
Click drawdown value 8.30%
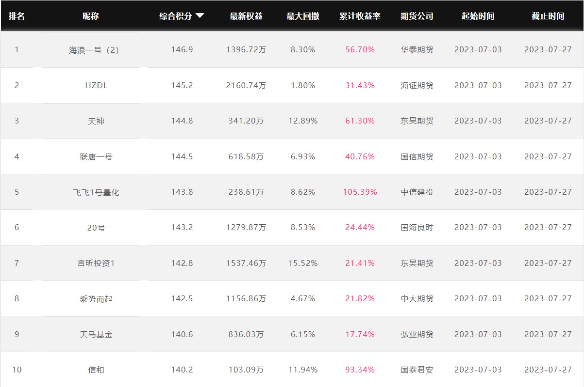click(303, 49)
